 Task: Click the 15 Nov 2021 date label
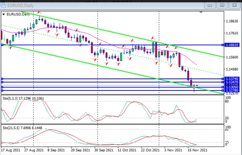pyautogui.click(x=197, y=151)
